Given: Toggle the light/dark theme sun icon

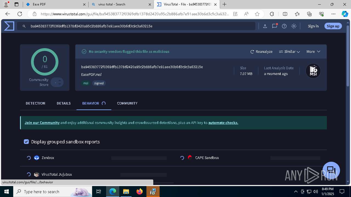Looking at the screenshot, I should (294, 26).
